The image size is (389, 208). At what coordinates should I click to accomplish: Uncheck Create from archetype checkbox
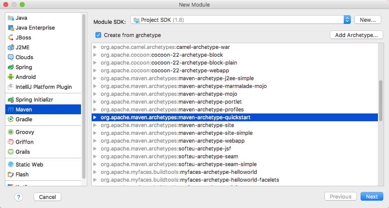pos(98,35)
